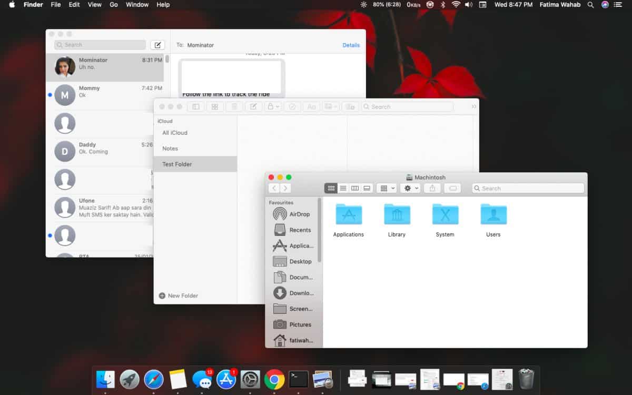Open the Daddy conversation in Messages
The image size is (632, 395).
(x=100, y=152)
